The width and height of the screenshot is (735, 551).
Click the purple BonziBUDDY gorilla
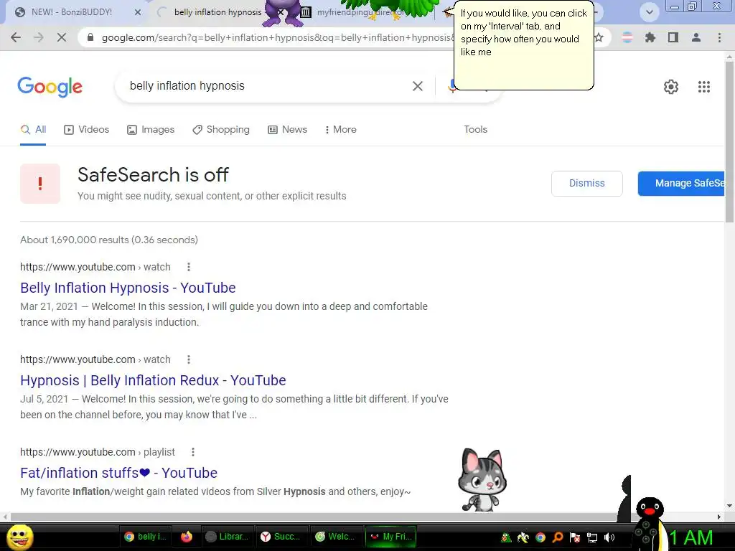284,13
